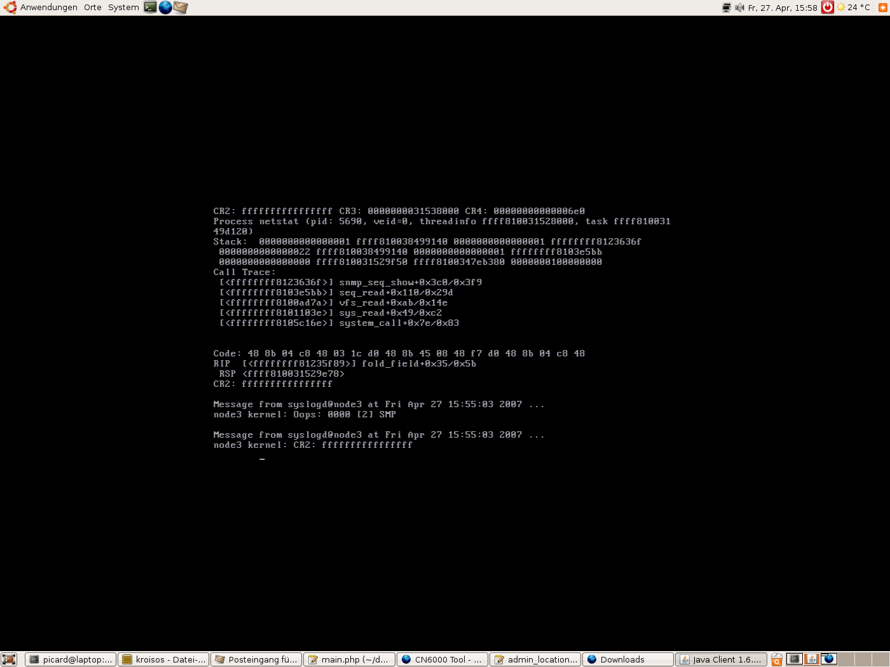Switch to the Java Client 1.6 window

pyautogui.click(x=721, y=659)
